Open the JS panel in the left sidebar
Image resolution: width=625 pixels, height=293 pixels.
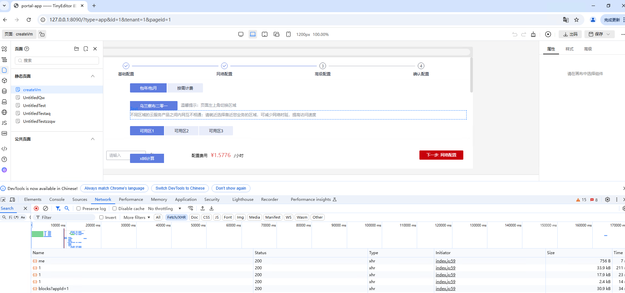pyautogui.click(x=4, y=123)
